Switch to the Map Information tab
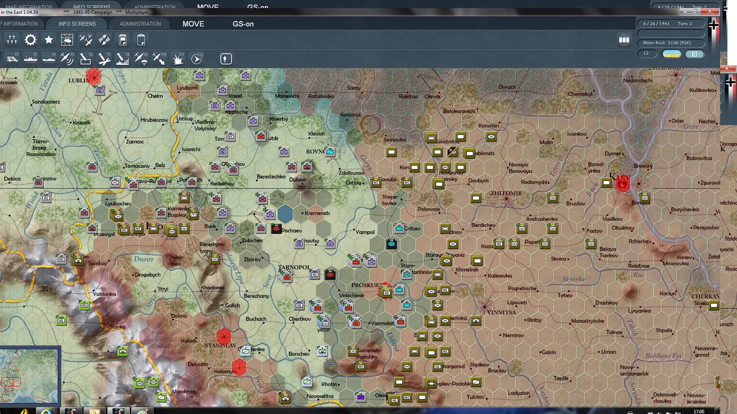This screenshot has width=737, height=414. coord(19,24)
